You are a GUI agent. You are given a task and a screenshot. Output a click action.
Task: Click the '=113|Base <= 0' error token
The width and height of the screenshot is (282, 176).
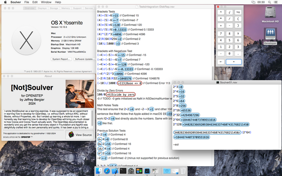[130, 83]
